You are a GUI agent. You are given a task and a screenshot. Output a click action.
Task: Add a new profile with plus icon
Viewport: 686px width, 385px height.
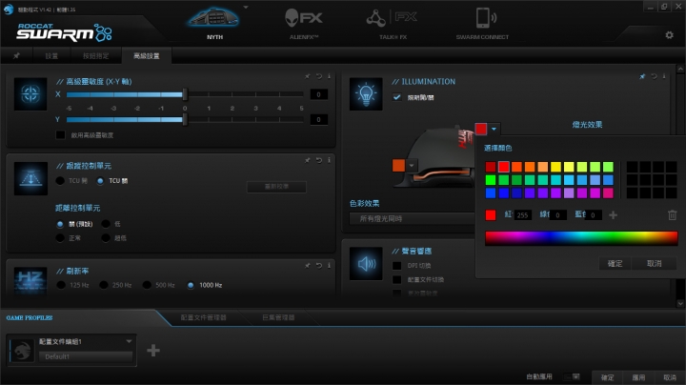153,350
